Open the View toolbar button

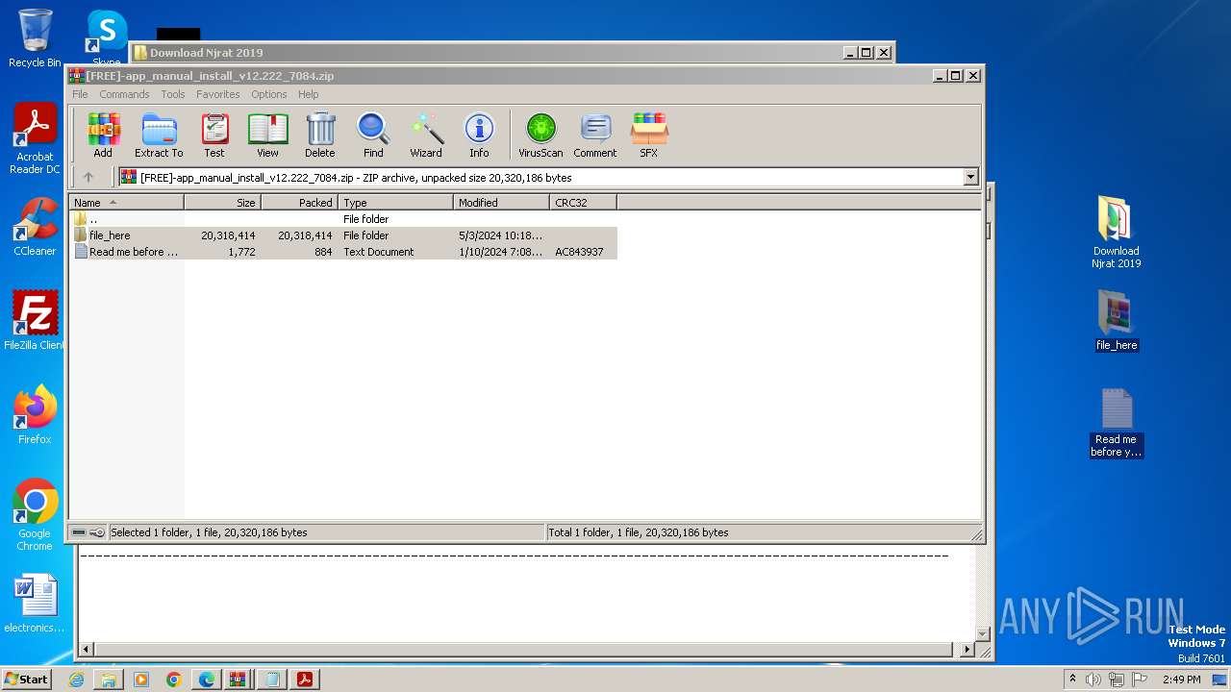point(267,136)
